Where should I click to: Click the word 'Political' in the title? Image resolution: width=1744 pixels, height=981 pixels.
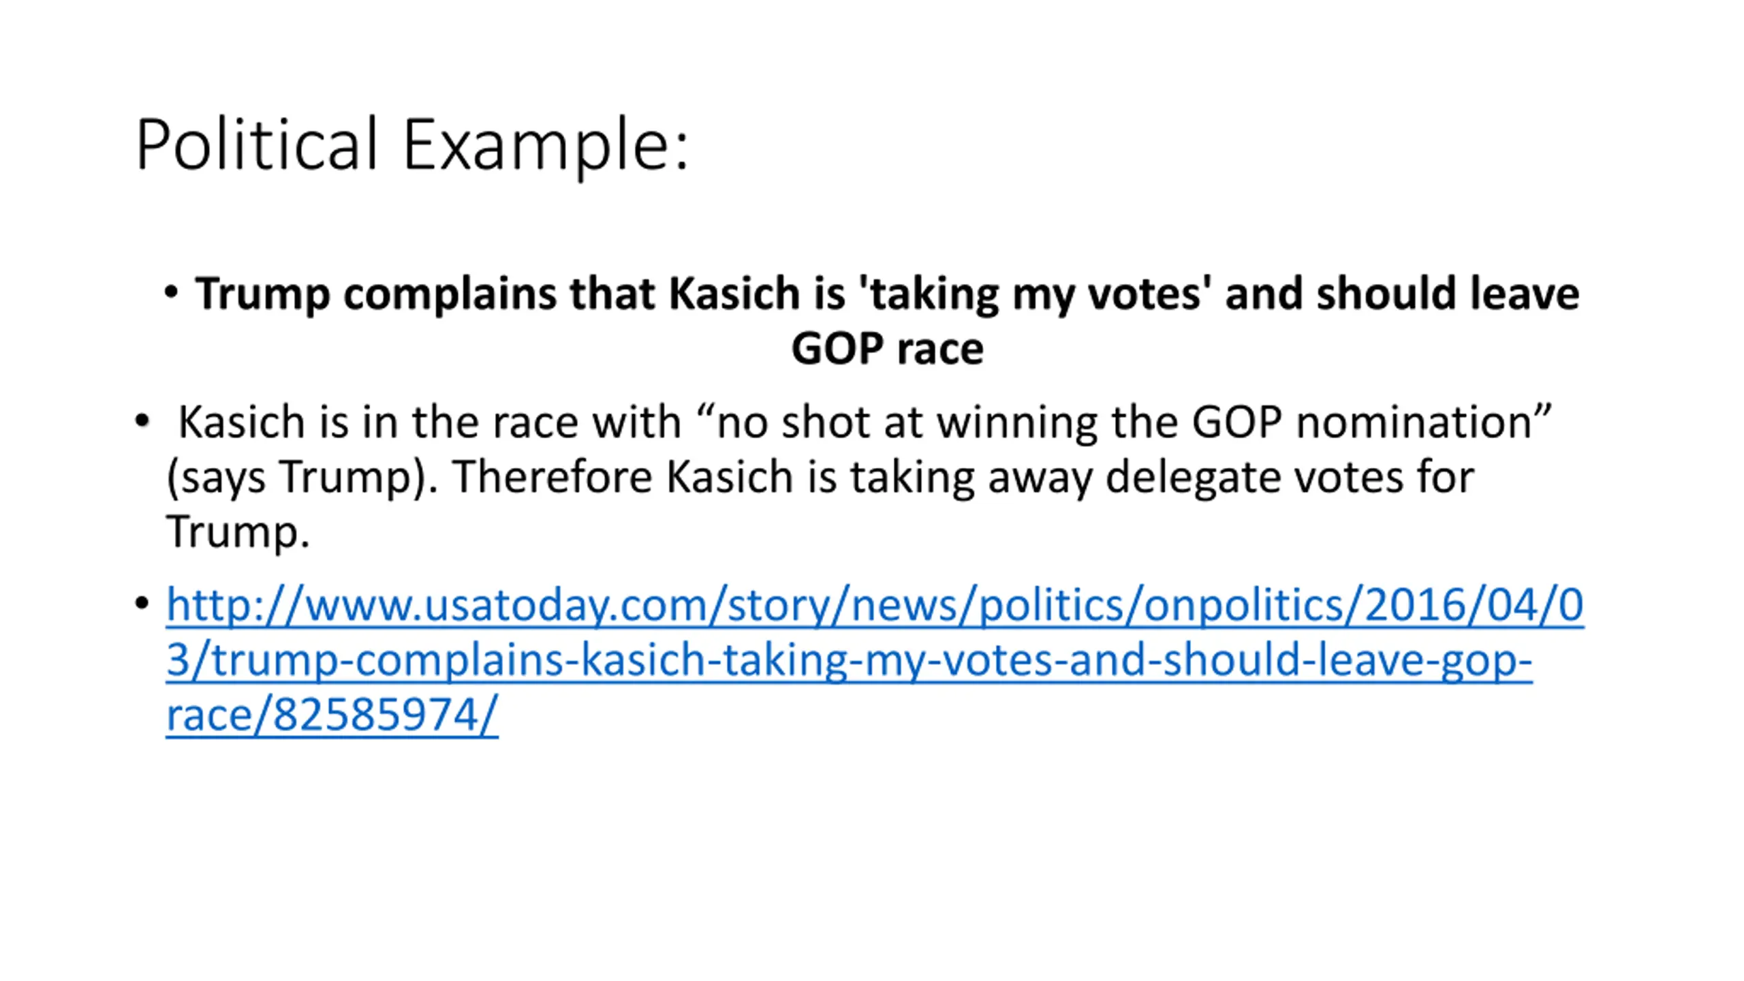pos(256,144)
